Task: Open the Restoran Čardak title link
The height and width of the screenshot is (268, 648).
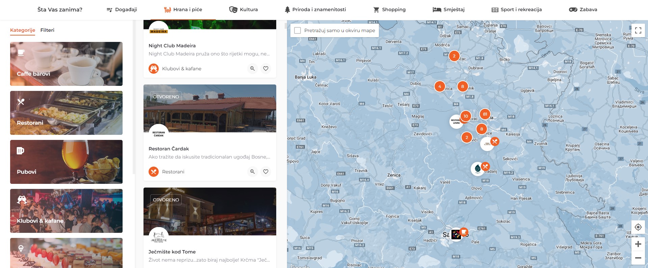Action: coord(169,149)
